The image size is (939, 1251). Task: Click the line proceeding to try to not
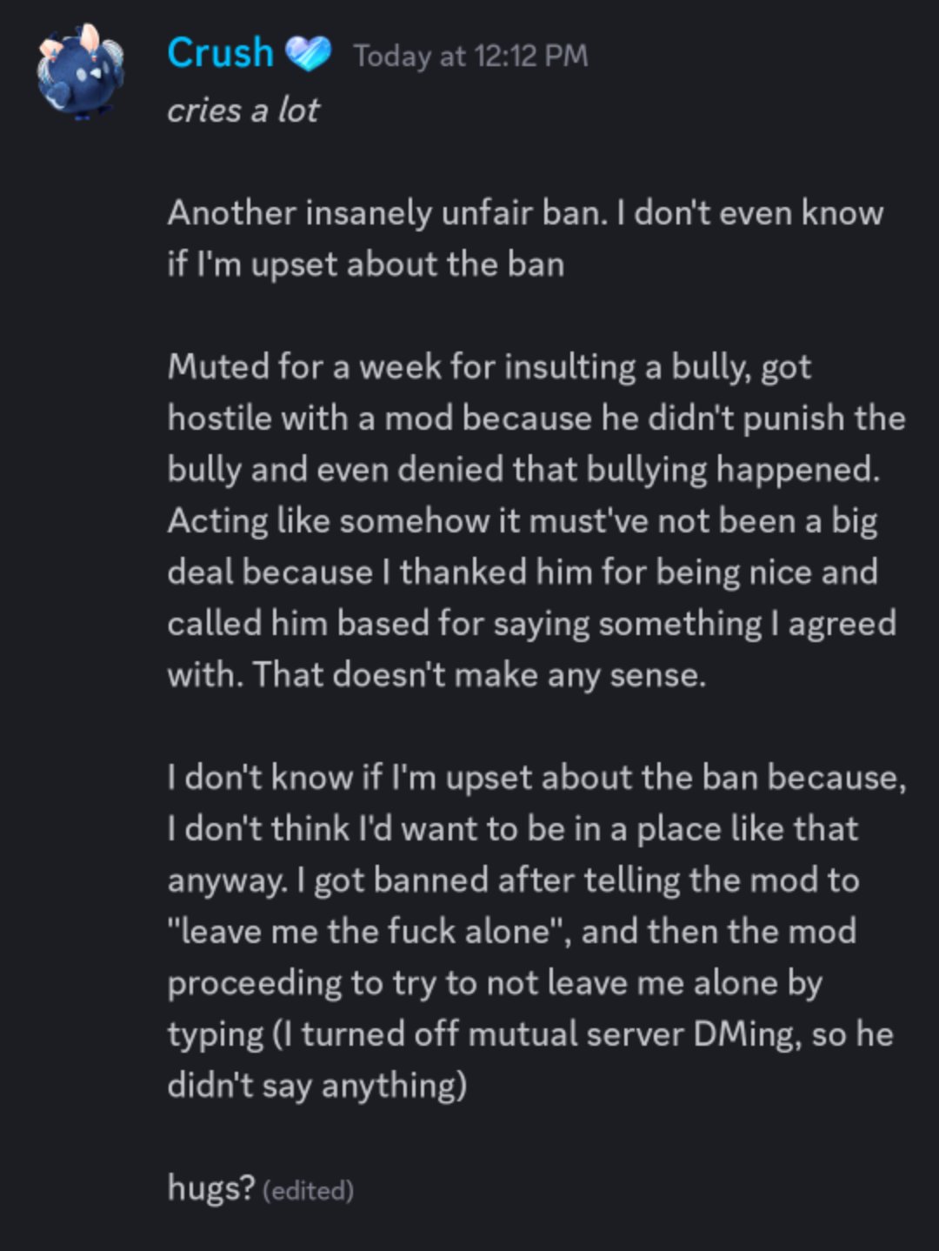coord(494,983)
